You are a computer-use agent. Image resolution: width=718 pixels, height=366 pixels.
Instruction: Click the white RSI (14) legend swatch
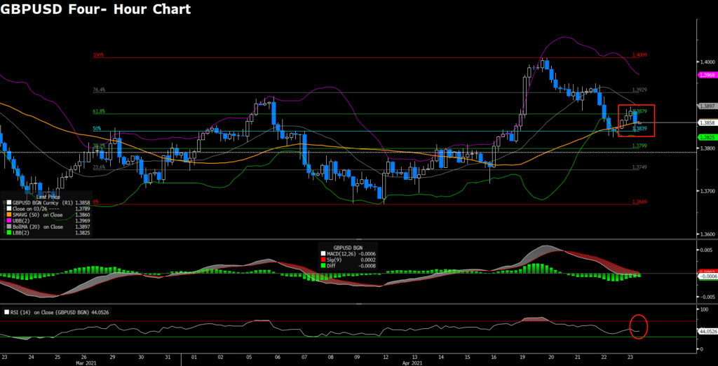[6, 312]
